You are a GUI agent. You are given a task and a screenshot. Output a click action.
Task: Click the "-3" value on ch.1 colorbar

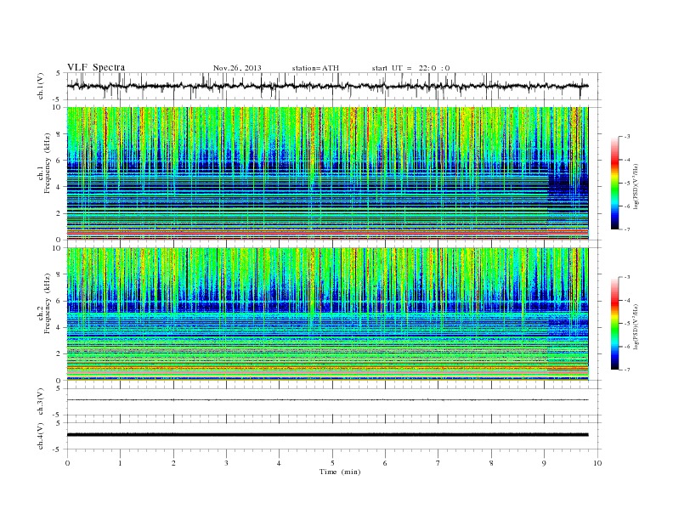click(x=627, y=137)
